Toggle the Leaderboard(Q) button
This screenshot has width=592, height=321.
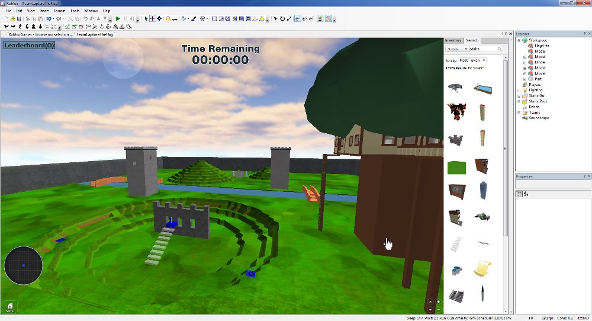[x=30, y=46]
